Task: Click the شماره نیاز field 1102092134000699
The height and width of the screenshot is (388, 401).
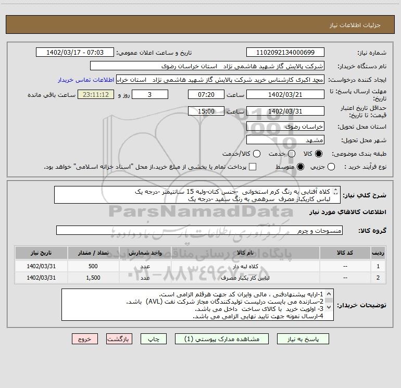Action: pyautogui.click(x=285, y=53)
